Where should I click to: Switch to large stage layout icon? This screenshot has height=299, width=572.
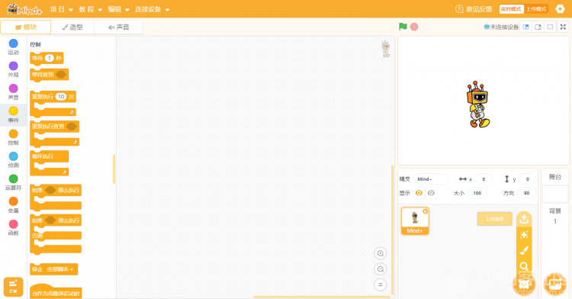(538, 27)
